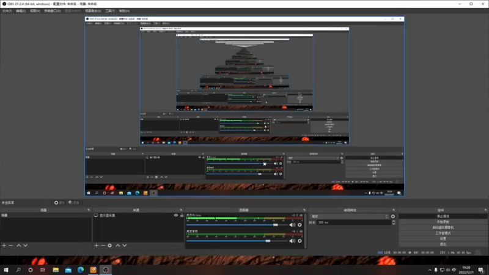Open transition properties gear icon
489x275 pixels.
[x=393, y=216]
